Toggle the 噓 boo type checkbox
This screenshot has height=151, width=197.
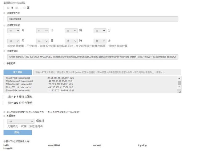[25, 8]
